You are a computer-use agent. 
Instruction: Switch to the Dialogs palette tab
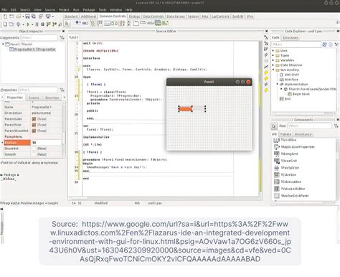134,17
